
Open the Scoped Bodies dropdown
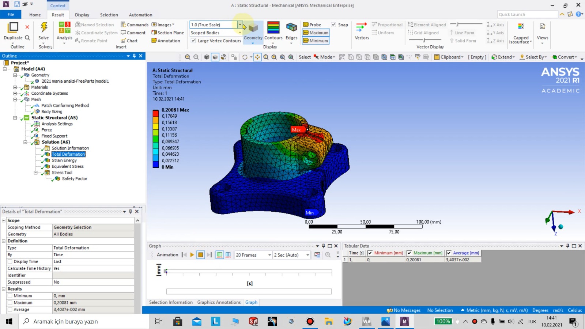240,33
